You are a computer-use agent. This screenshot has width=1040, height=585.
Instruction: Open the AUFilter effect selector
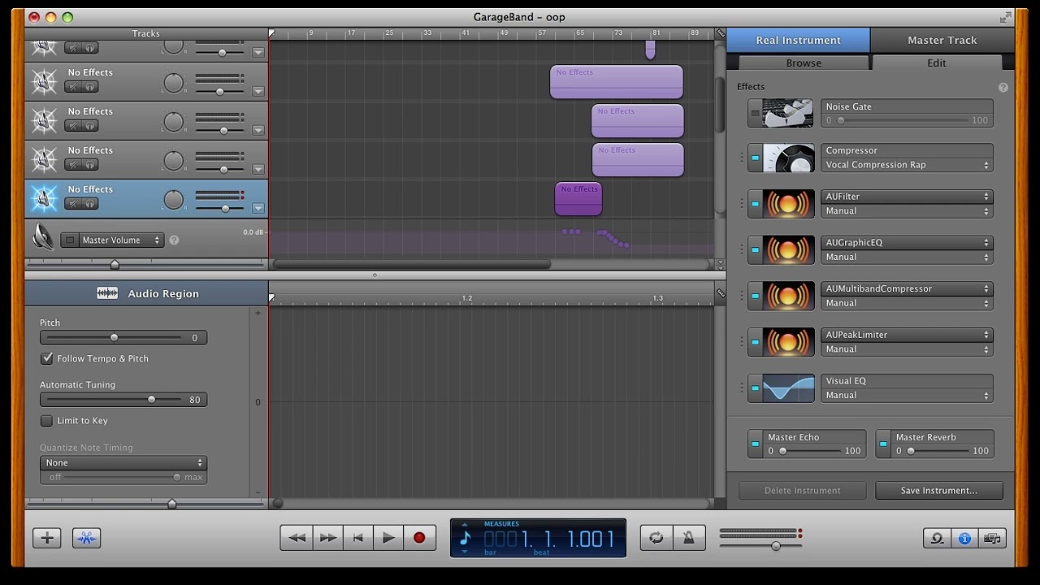coord(908,197)
